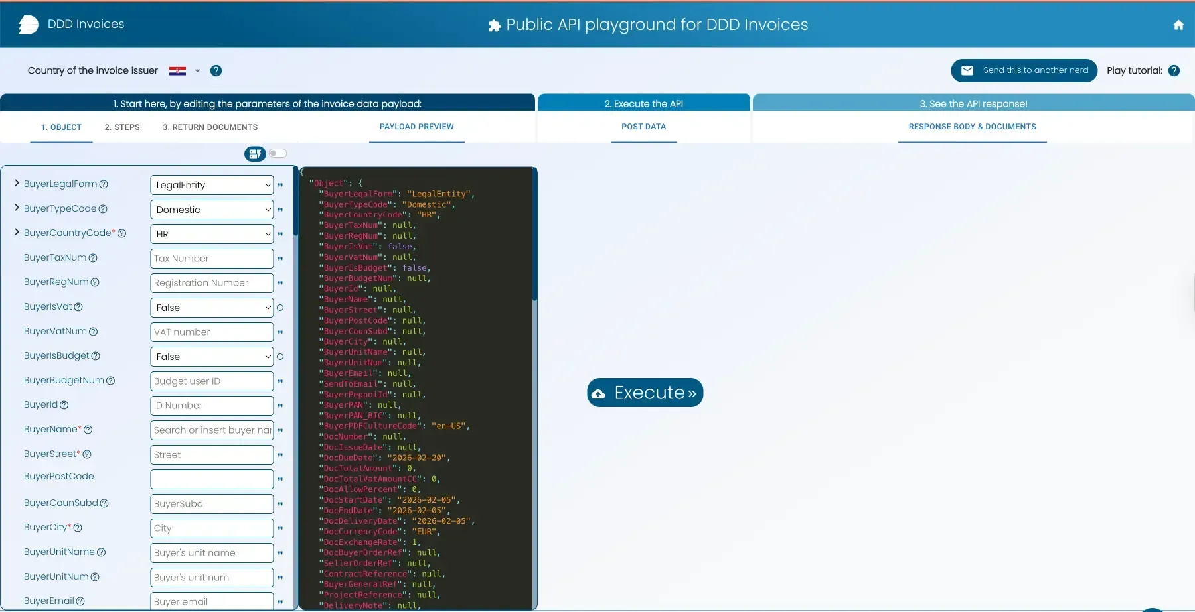Image resolution: width=1195 pixels, height=612 pixels.
Task: Click the quick-fill lightning icon above the form
Action: [254, 153]
